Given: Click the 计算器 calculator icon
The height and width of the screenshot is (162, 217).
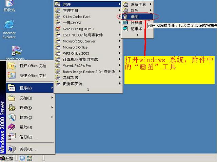Looking at the screenshot, I should click(125, 23).
